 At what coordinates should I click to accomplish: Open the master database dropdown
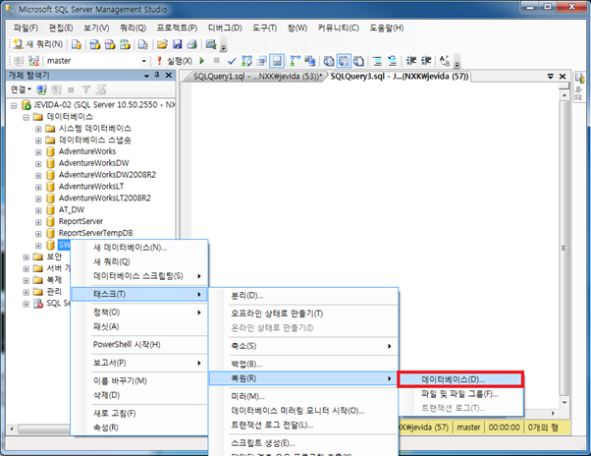point(143,61)
